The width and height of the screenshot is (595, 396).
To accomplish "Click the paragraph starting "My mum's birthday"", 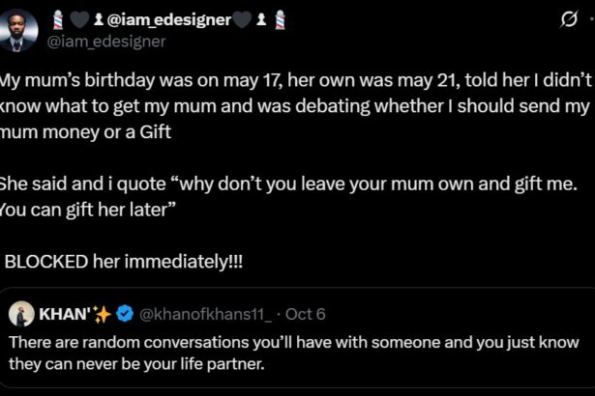I will (290, 105).
